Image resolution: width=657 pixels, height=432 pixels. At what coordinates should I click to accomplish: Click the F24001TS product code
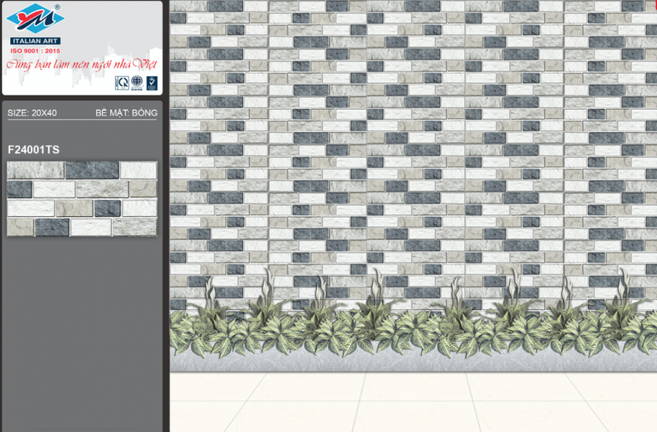coord(34,150)
